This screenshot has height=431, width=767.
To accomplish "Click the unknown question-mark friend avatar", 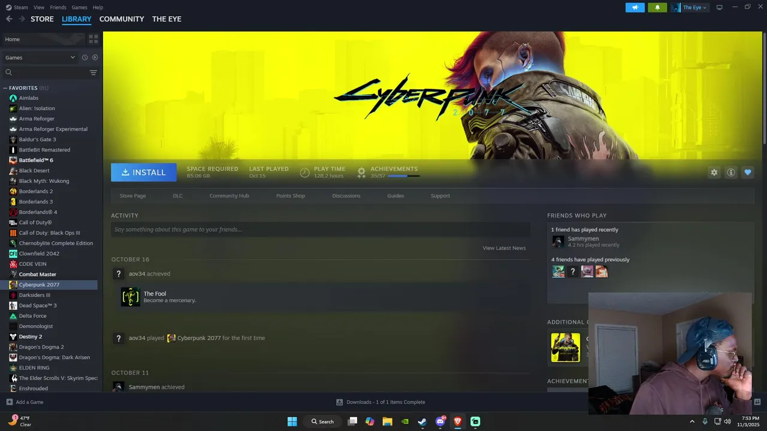I will click(573, 272).
